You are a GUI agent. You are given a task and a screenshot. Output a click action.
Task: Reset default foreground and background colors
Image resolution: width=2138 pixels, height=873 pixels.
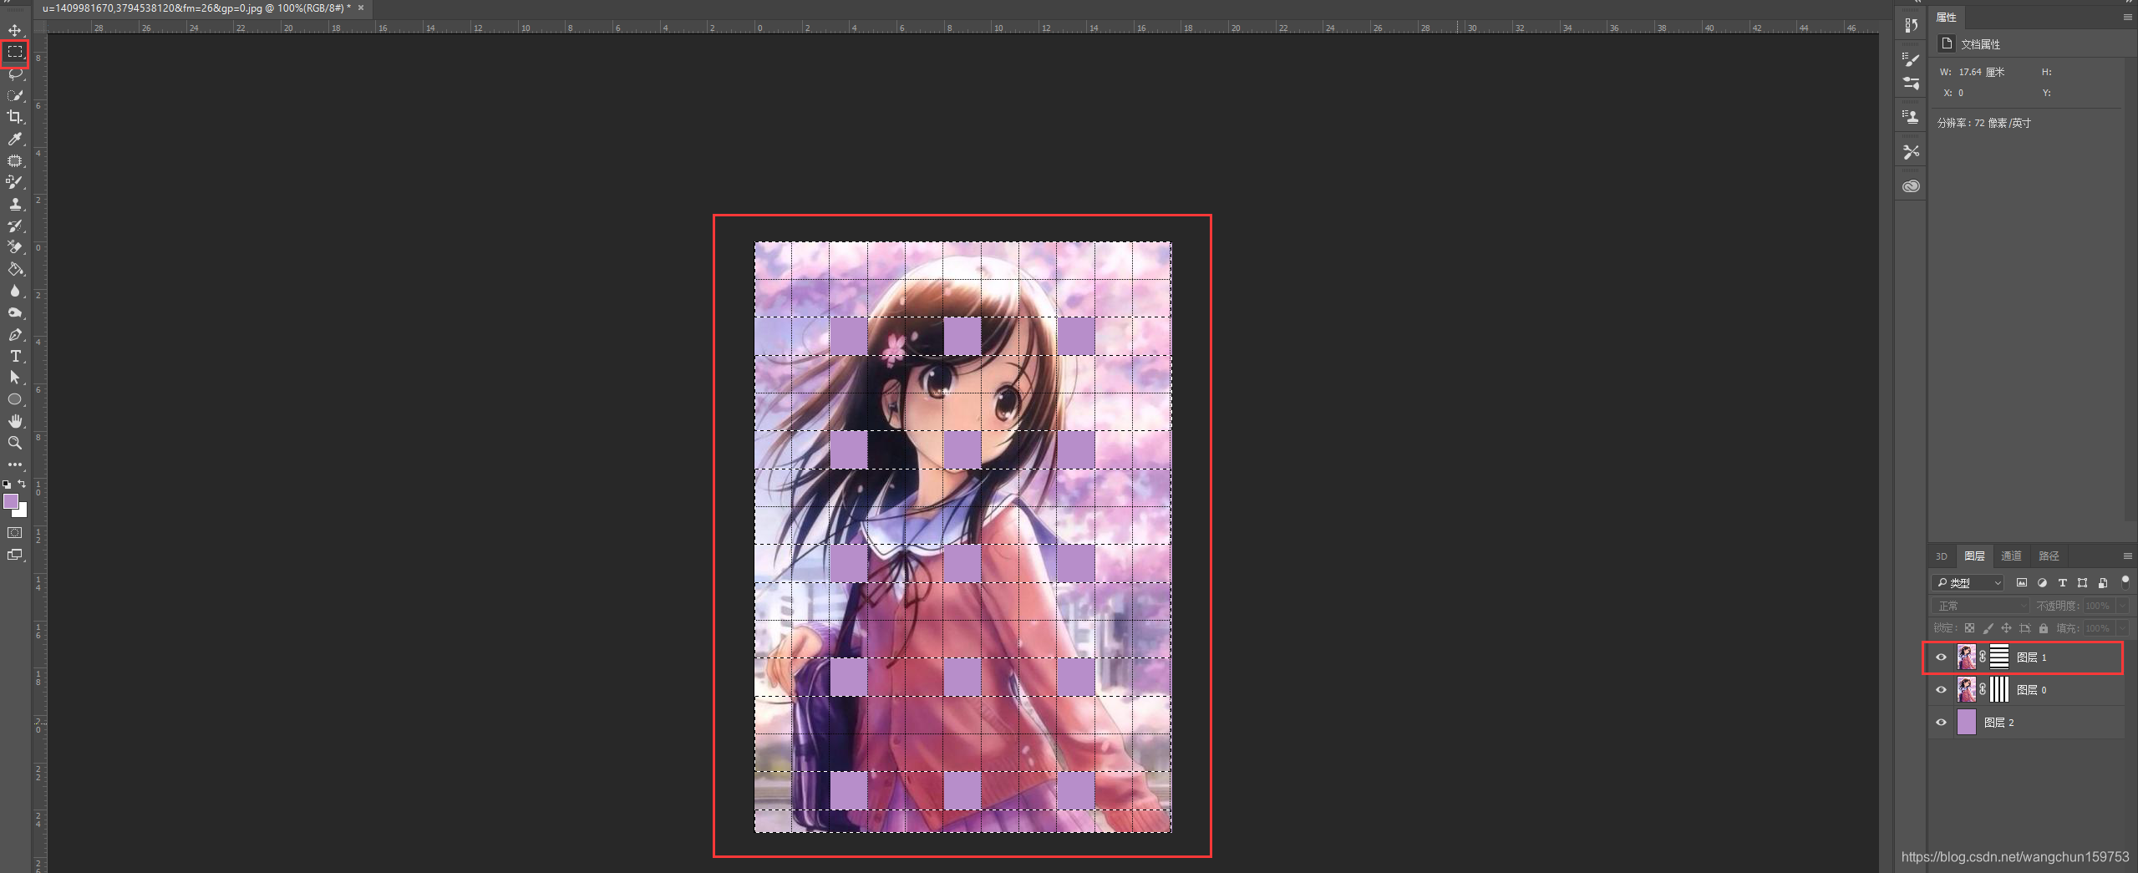(8, 484)
